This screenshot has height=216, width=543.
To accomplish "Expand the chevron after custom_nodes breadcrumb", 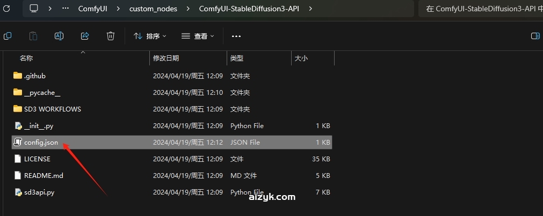I will tap(189, 8).
